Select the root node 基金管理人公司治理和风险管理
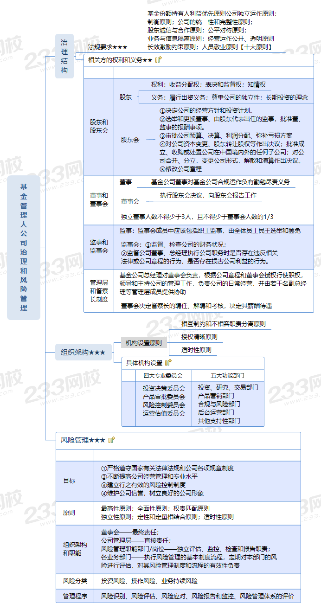 (x=24, y=248)
